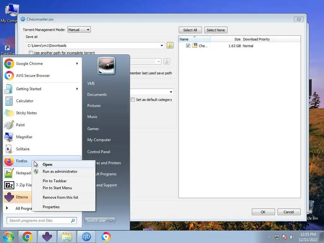
Task: Launch Calculator from the Start menu
Action: pos(42,101)
